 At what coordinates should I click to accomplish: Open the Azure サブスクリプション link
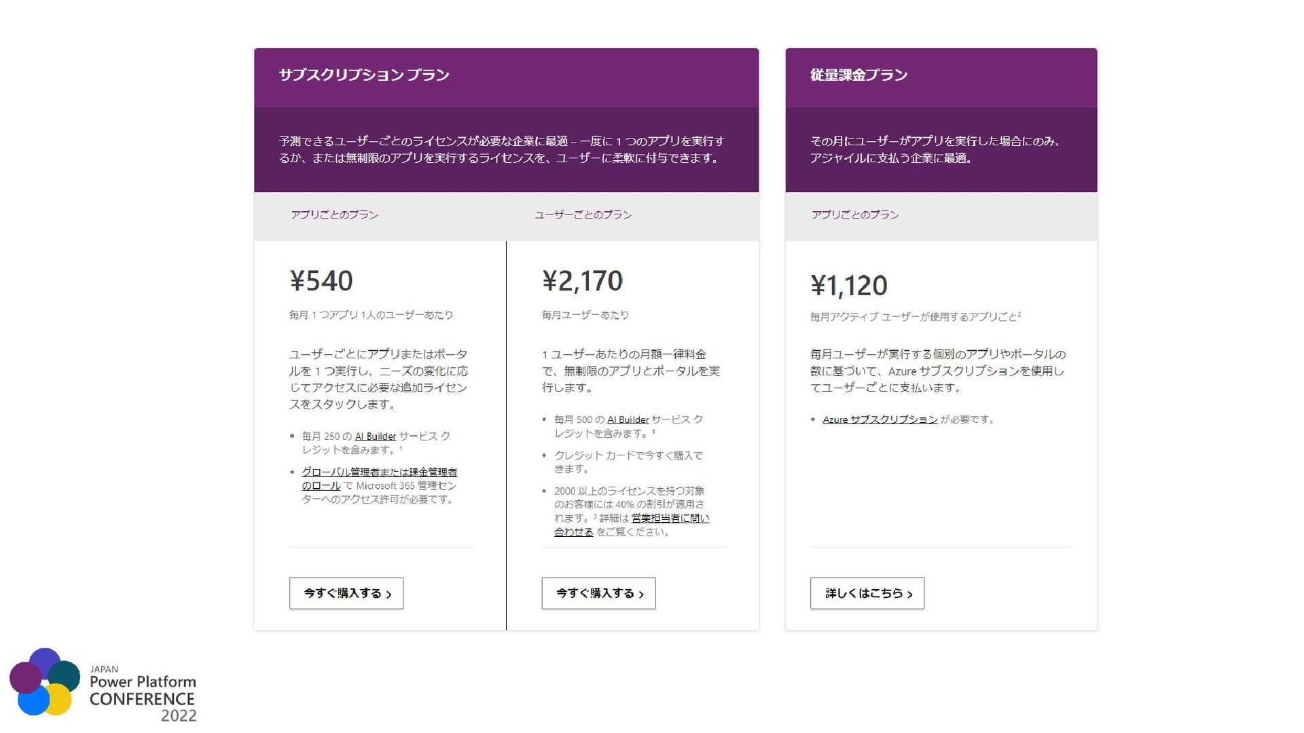tap(880, 419)
